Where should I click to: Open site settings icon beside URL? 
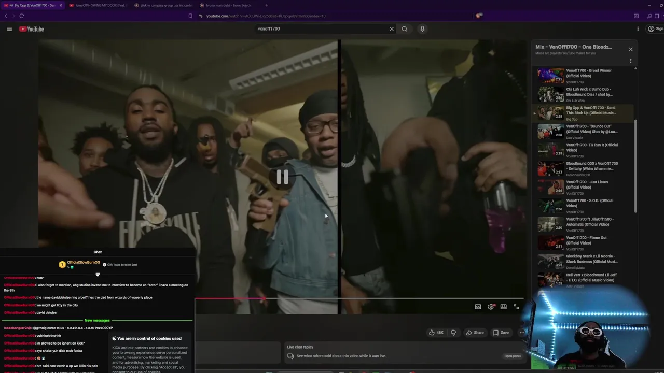201,16
